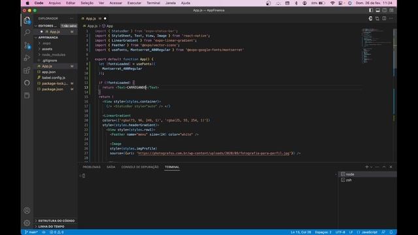
Task: Collapse the APPFINANCA folder section
Action: coord(56,38)
